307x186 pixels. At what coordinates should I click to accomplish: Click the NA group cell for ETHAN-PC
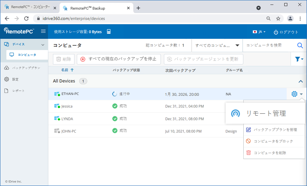[x=228, y=94]
